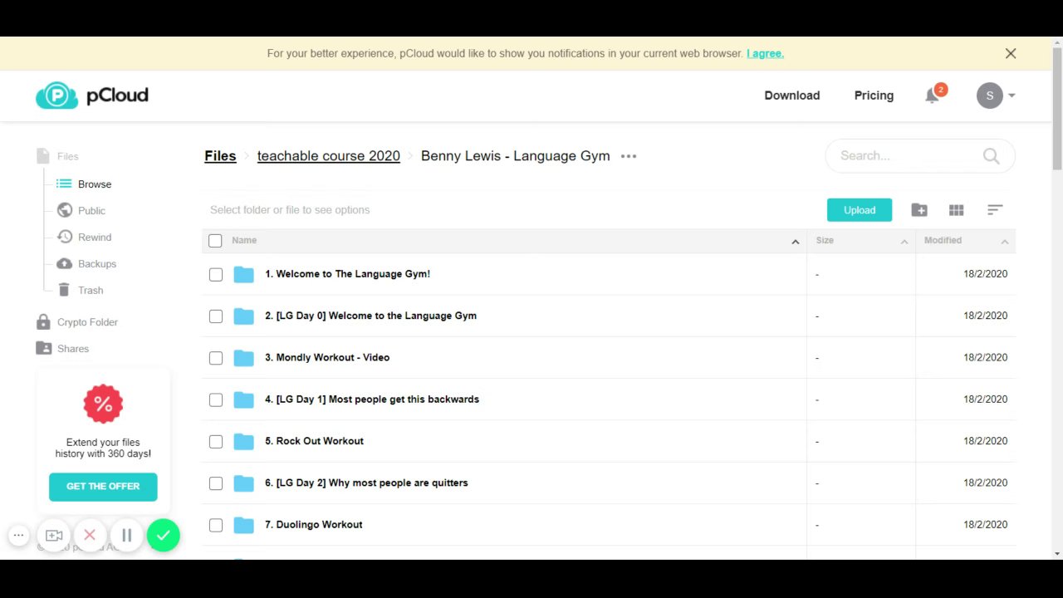Create a new folder icon
Screen dimensions: 1063x598
click(x=919, y=210)
